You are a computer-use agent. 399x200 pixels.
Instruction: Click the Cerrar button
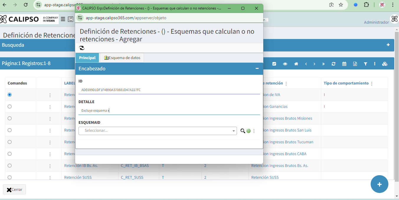(x=14, y=190)
